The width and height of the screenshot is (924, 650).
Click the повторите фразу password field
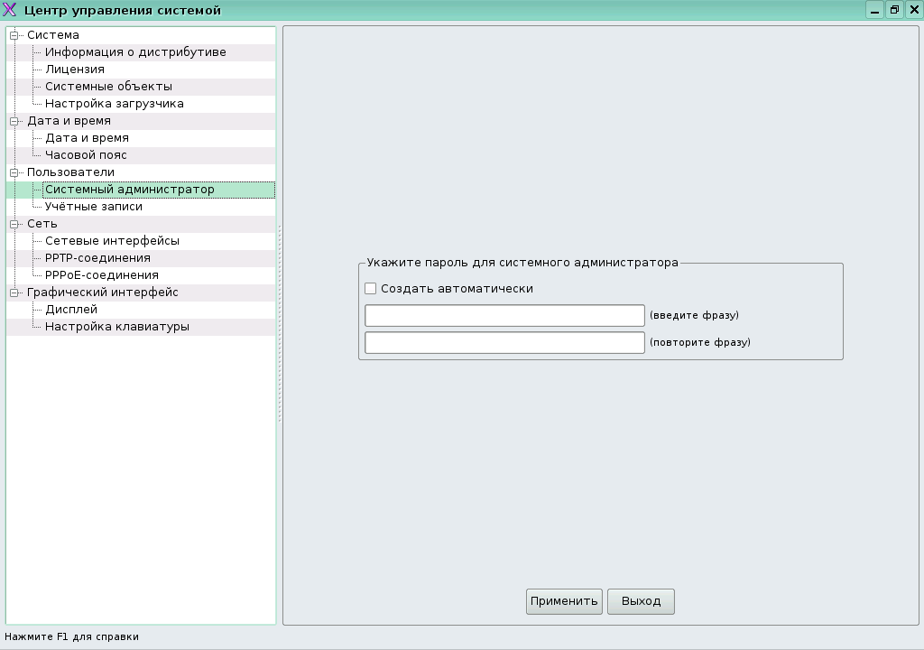pyautogui.click(x=504, y=343)
